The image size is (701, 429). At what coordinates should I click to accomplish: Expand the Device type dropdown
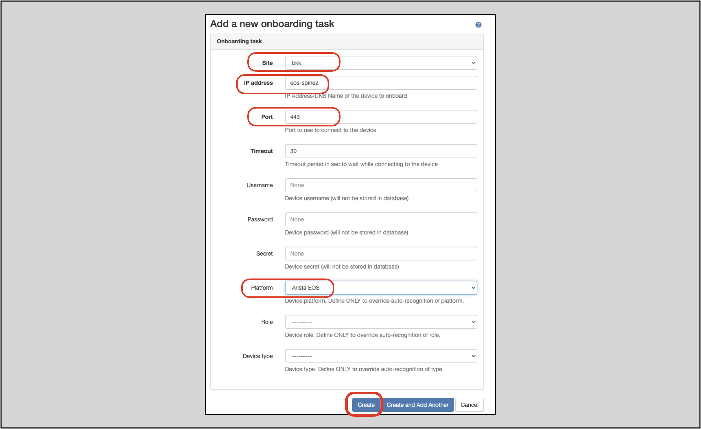381,356
